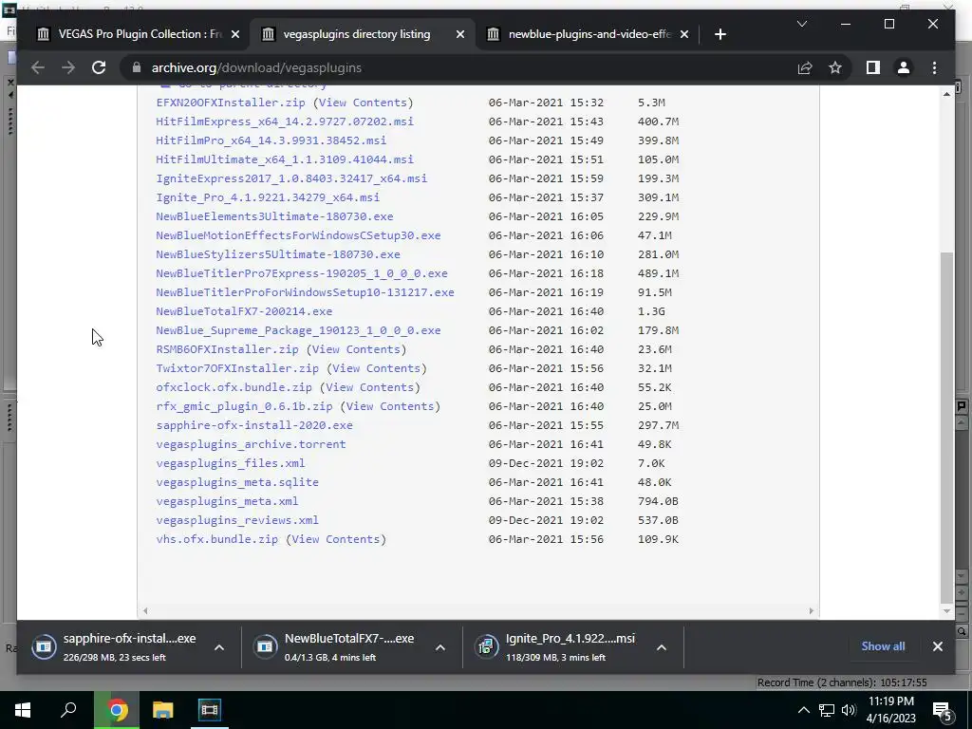
Task: Download Ignite_Pro_4.1.9221.34279_x64.msi
Action: tap(268, 197)
